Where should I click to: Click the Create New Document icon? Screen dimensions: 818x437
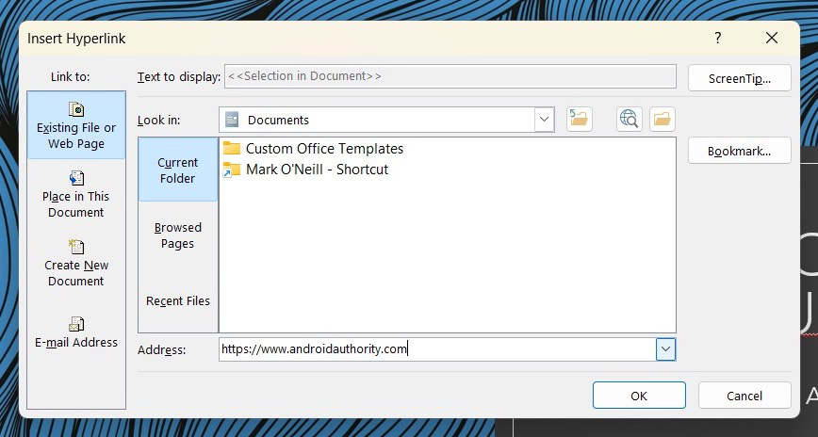[76, 247]
